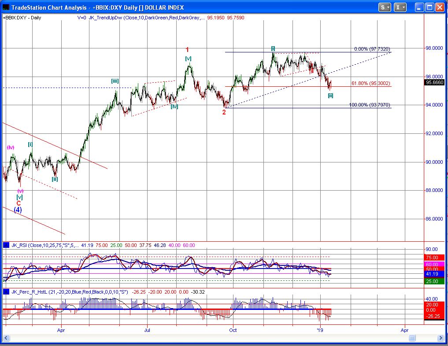Click the blue 95.1950 indicator value
The width and height of the screenshot is (448, 346).
[x=216, y=18]
